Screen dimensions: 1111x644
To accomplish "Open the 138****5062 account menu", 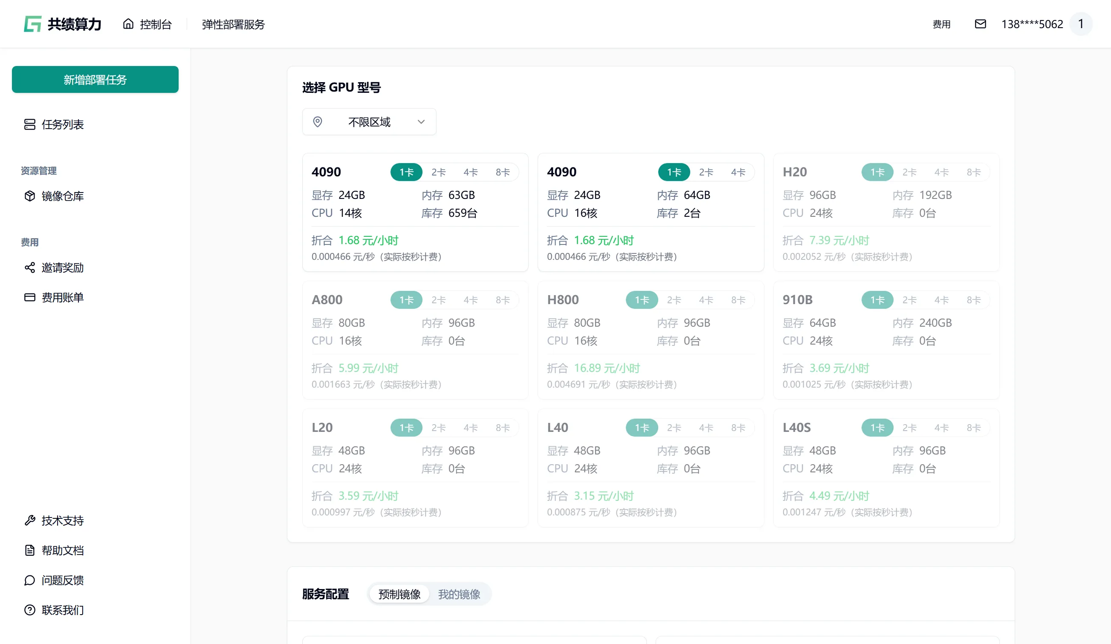I will (x=1032, y=24).
